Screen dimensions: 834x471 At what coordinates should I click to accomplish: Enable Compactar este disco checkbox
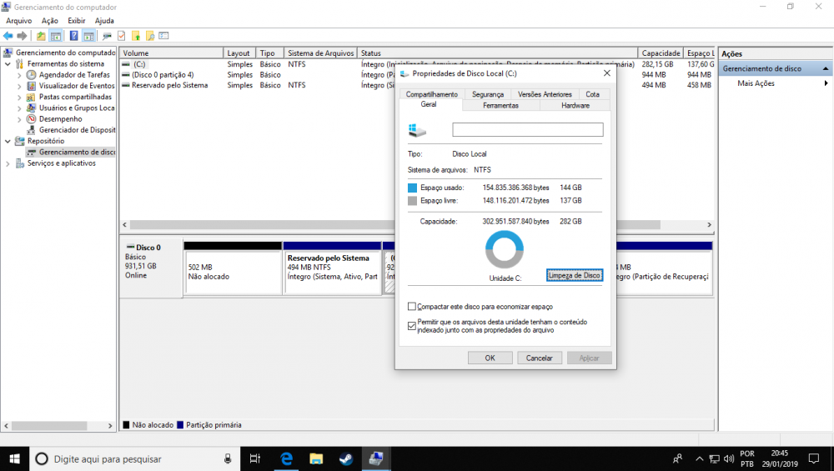[412, 307]
